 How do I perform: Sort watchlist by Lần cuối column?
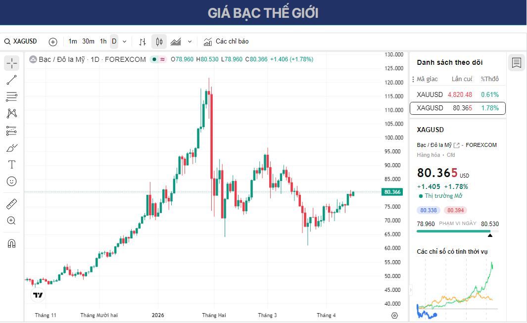462,79
